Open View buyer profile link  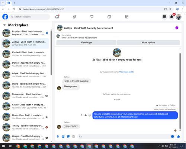point(126,72)
